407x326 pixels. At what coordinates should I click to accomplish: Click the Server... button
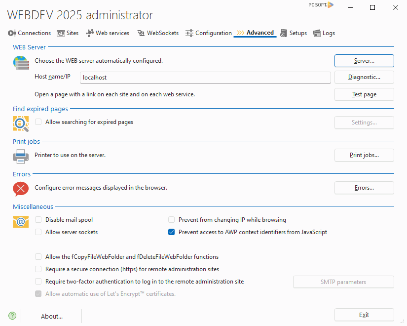364,61
